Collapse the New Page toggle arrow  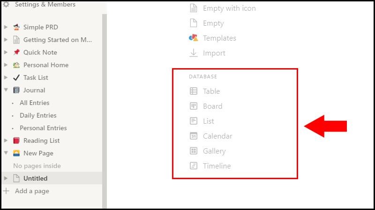[6, 153]
